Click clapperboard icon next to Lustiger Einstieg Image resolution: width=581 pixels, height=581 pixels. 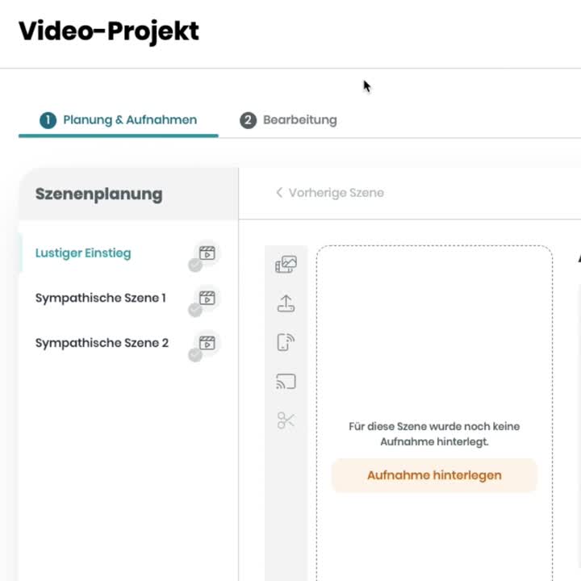click(x=207, y=253)
